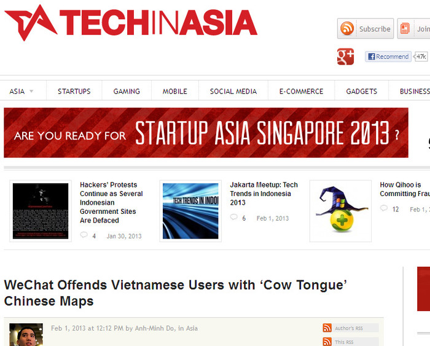Open the Business menu item

point(415,92)
